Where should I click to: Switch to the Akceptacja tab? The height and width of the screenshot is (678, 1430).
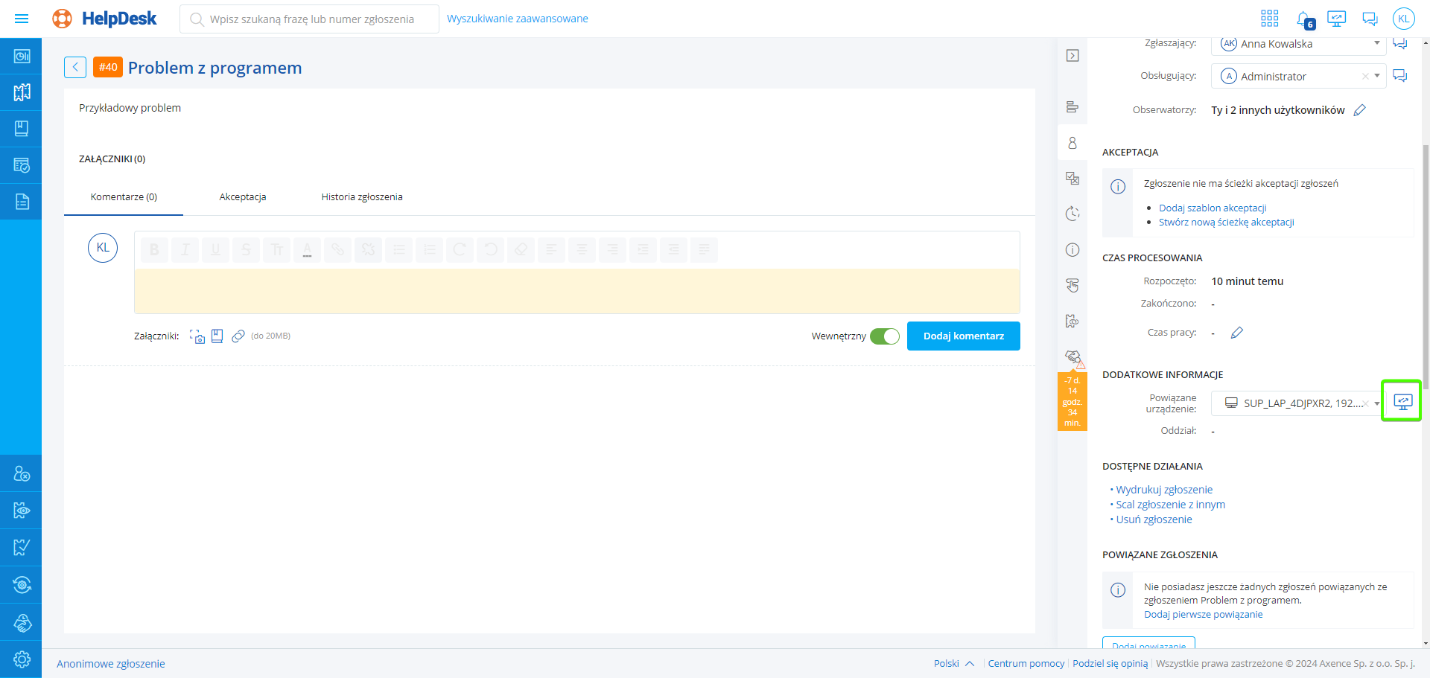point(242,197)
